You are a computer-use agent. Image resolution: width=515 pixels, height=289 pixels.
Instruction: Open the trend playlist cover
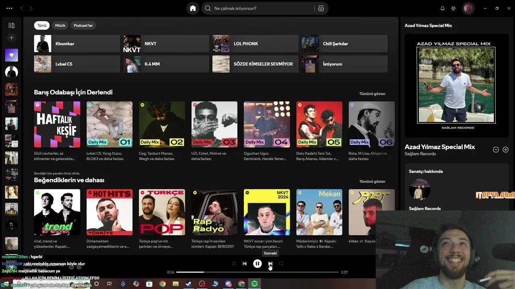point(57,212)
